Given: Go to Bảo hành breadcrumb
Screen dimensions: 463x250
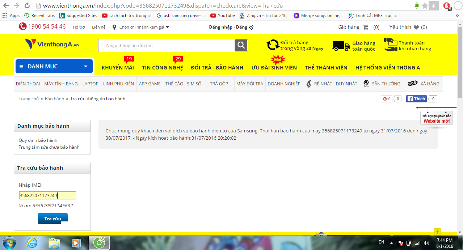Looking at the screenshot, I should pos(54,98).
